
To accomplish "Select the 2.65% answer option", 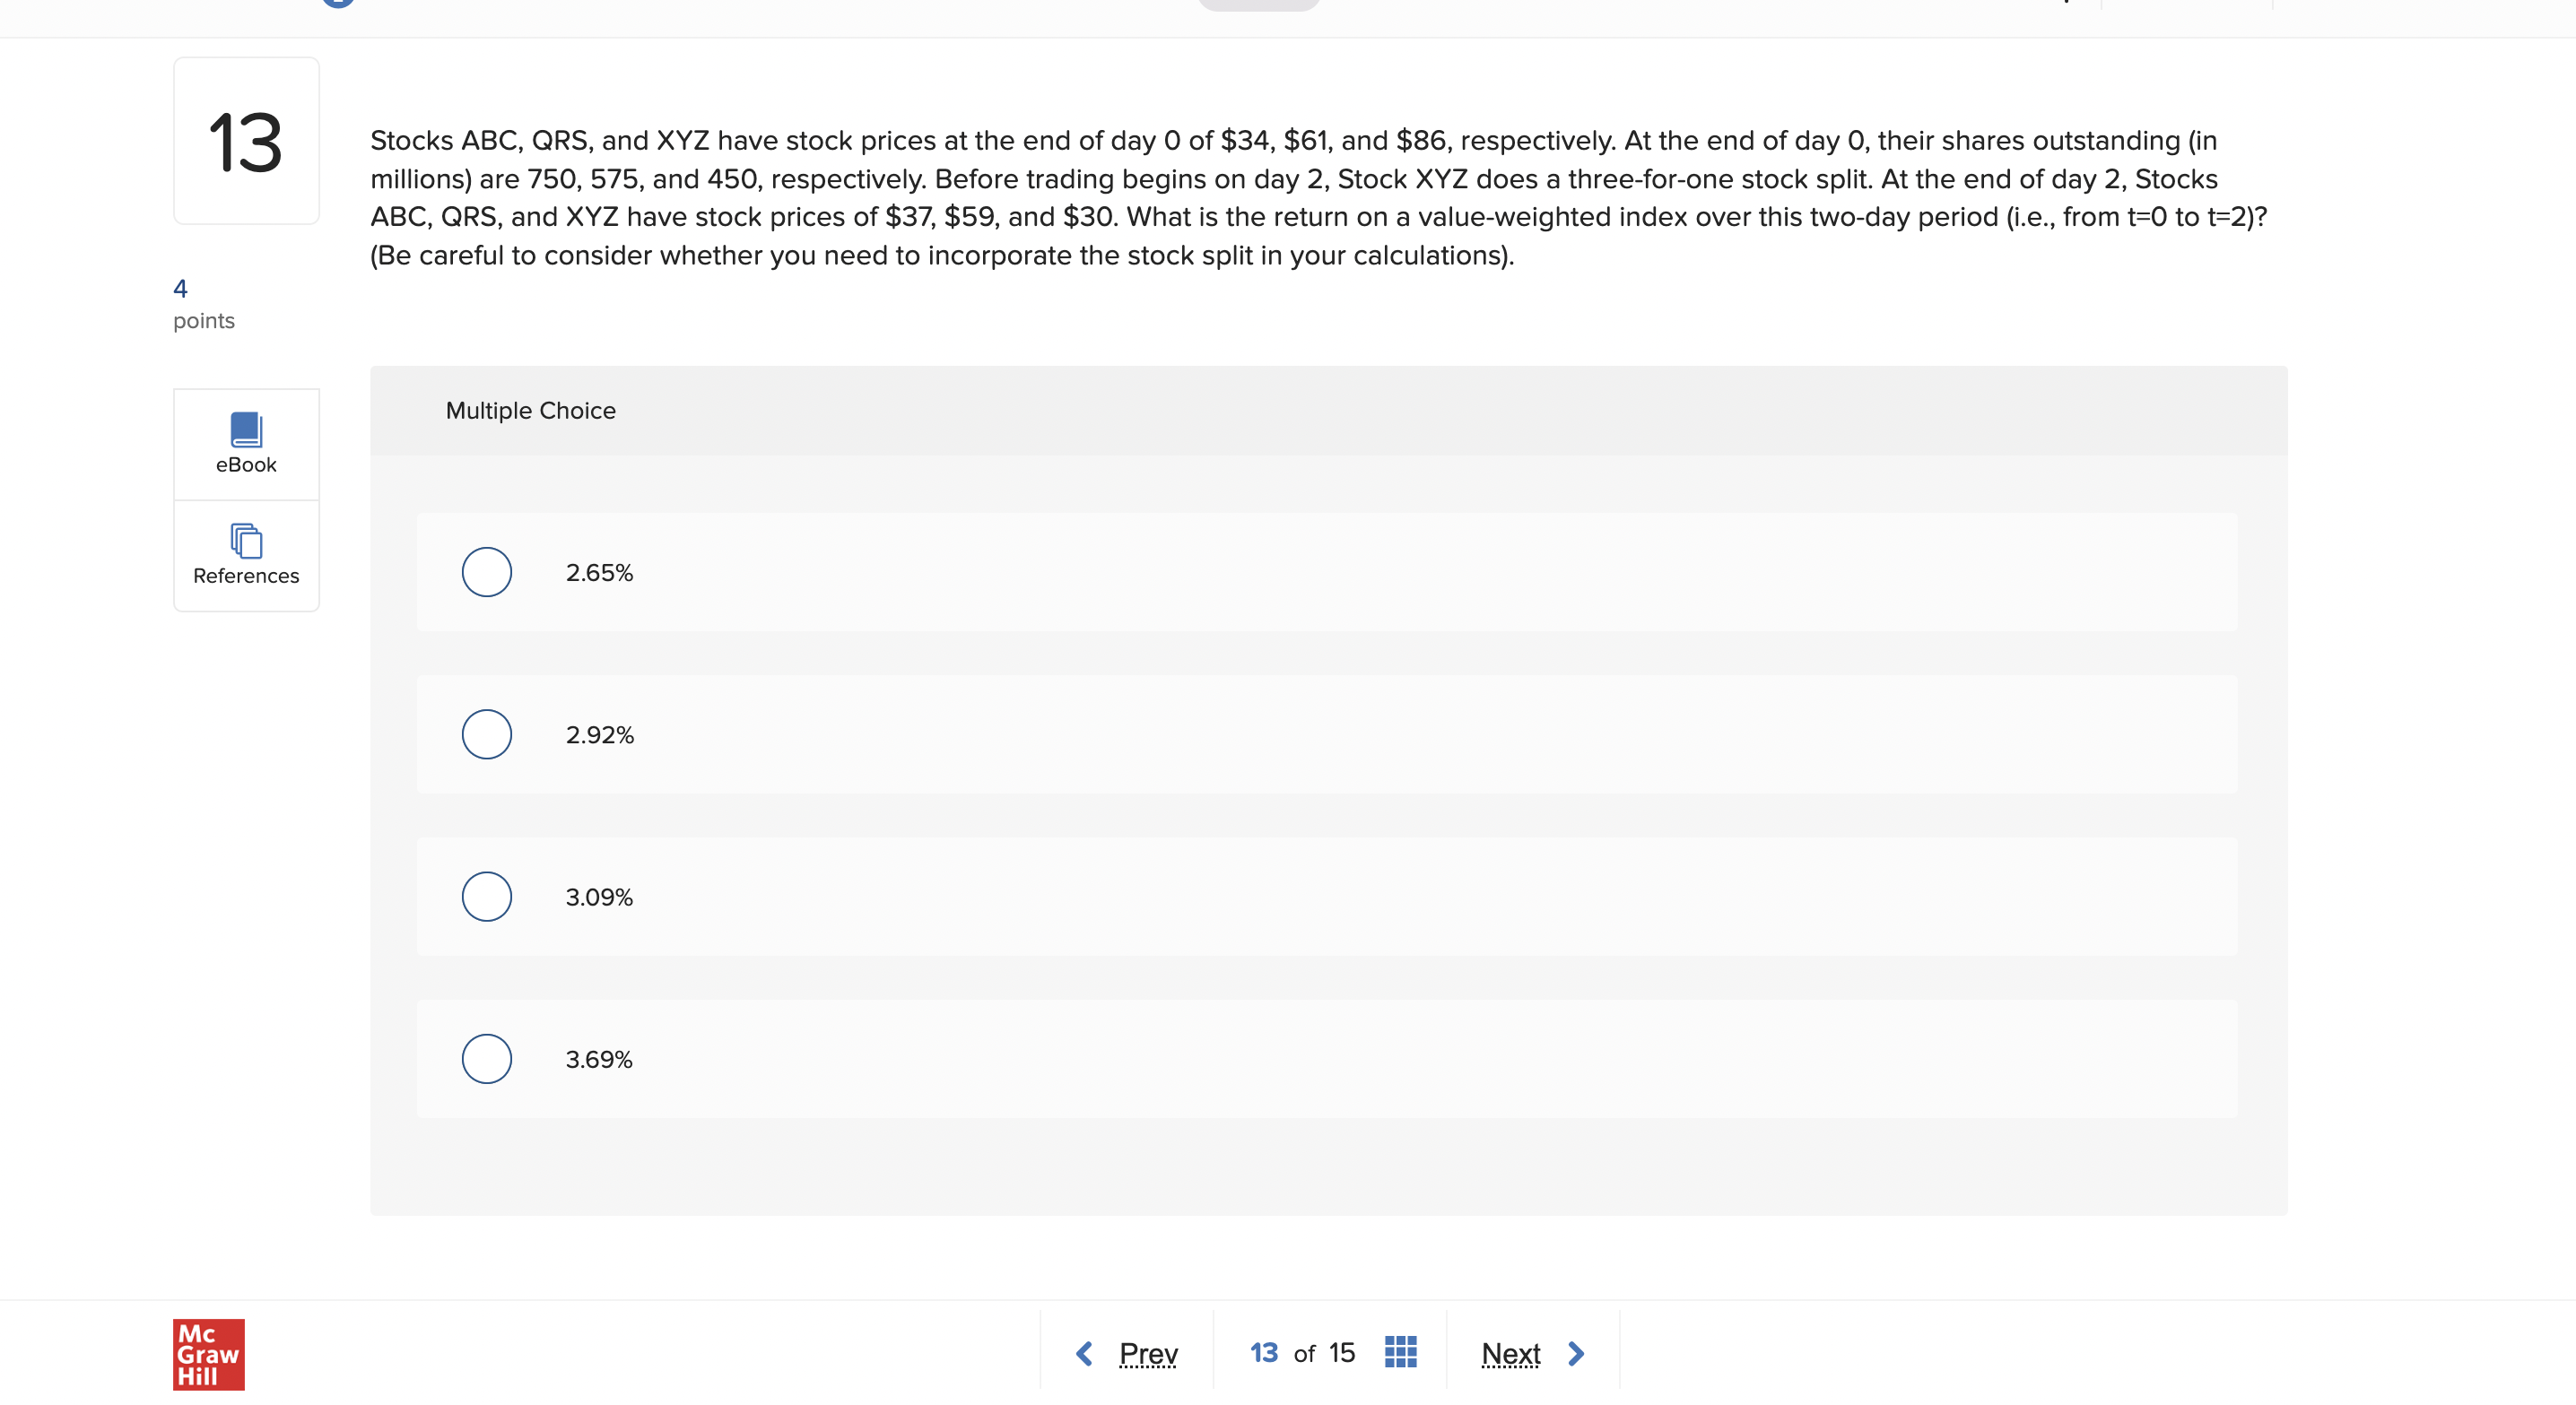I will (486, 571).
